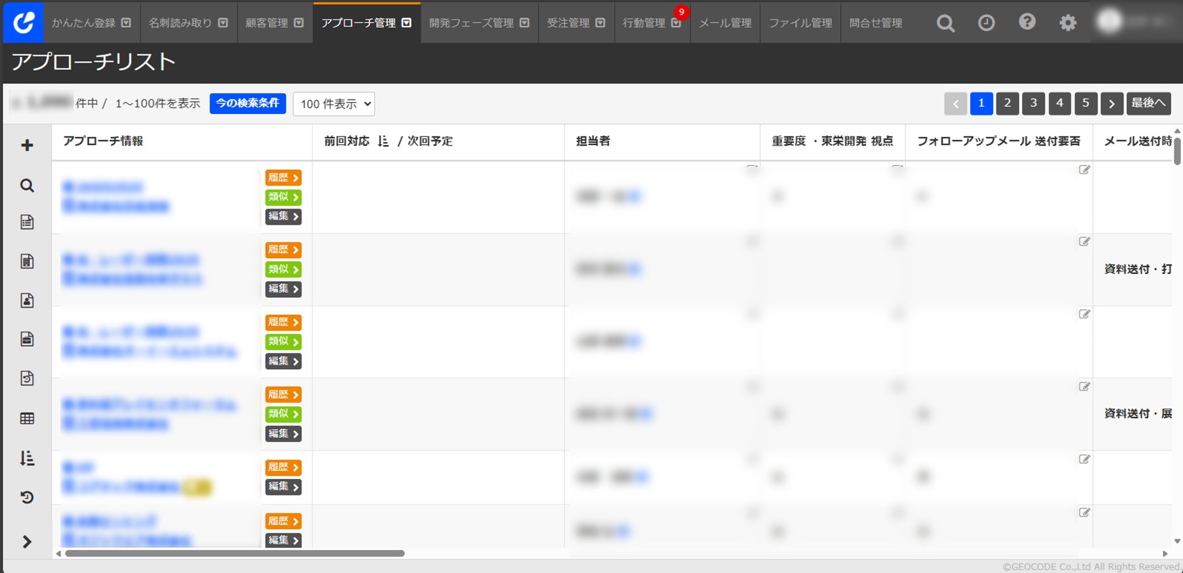Click the vertical scrollbar thumb at right
Viewport: 1183px width, 573px height.
1177,152
